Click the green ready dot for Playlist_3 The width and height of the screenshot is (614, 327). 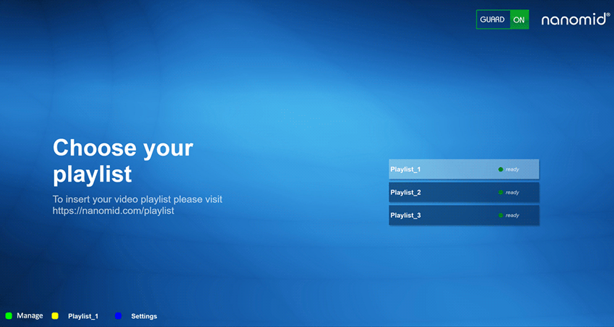point(500,216)
